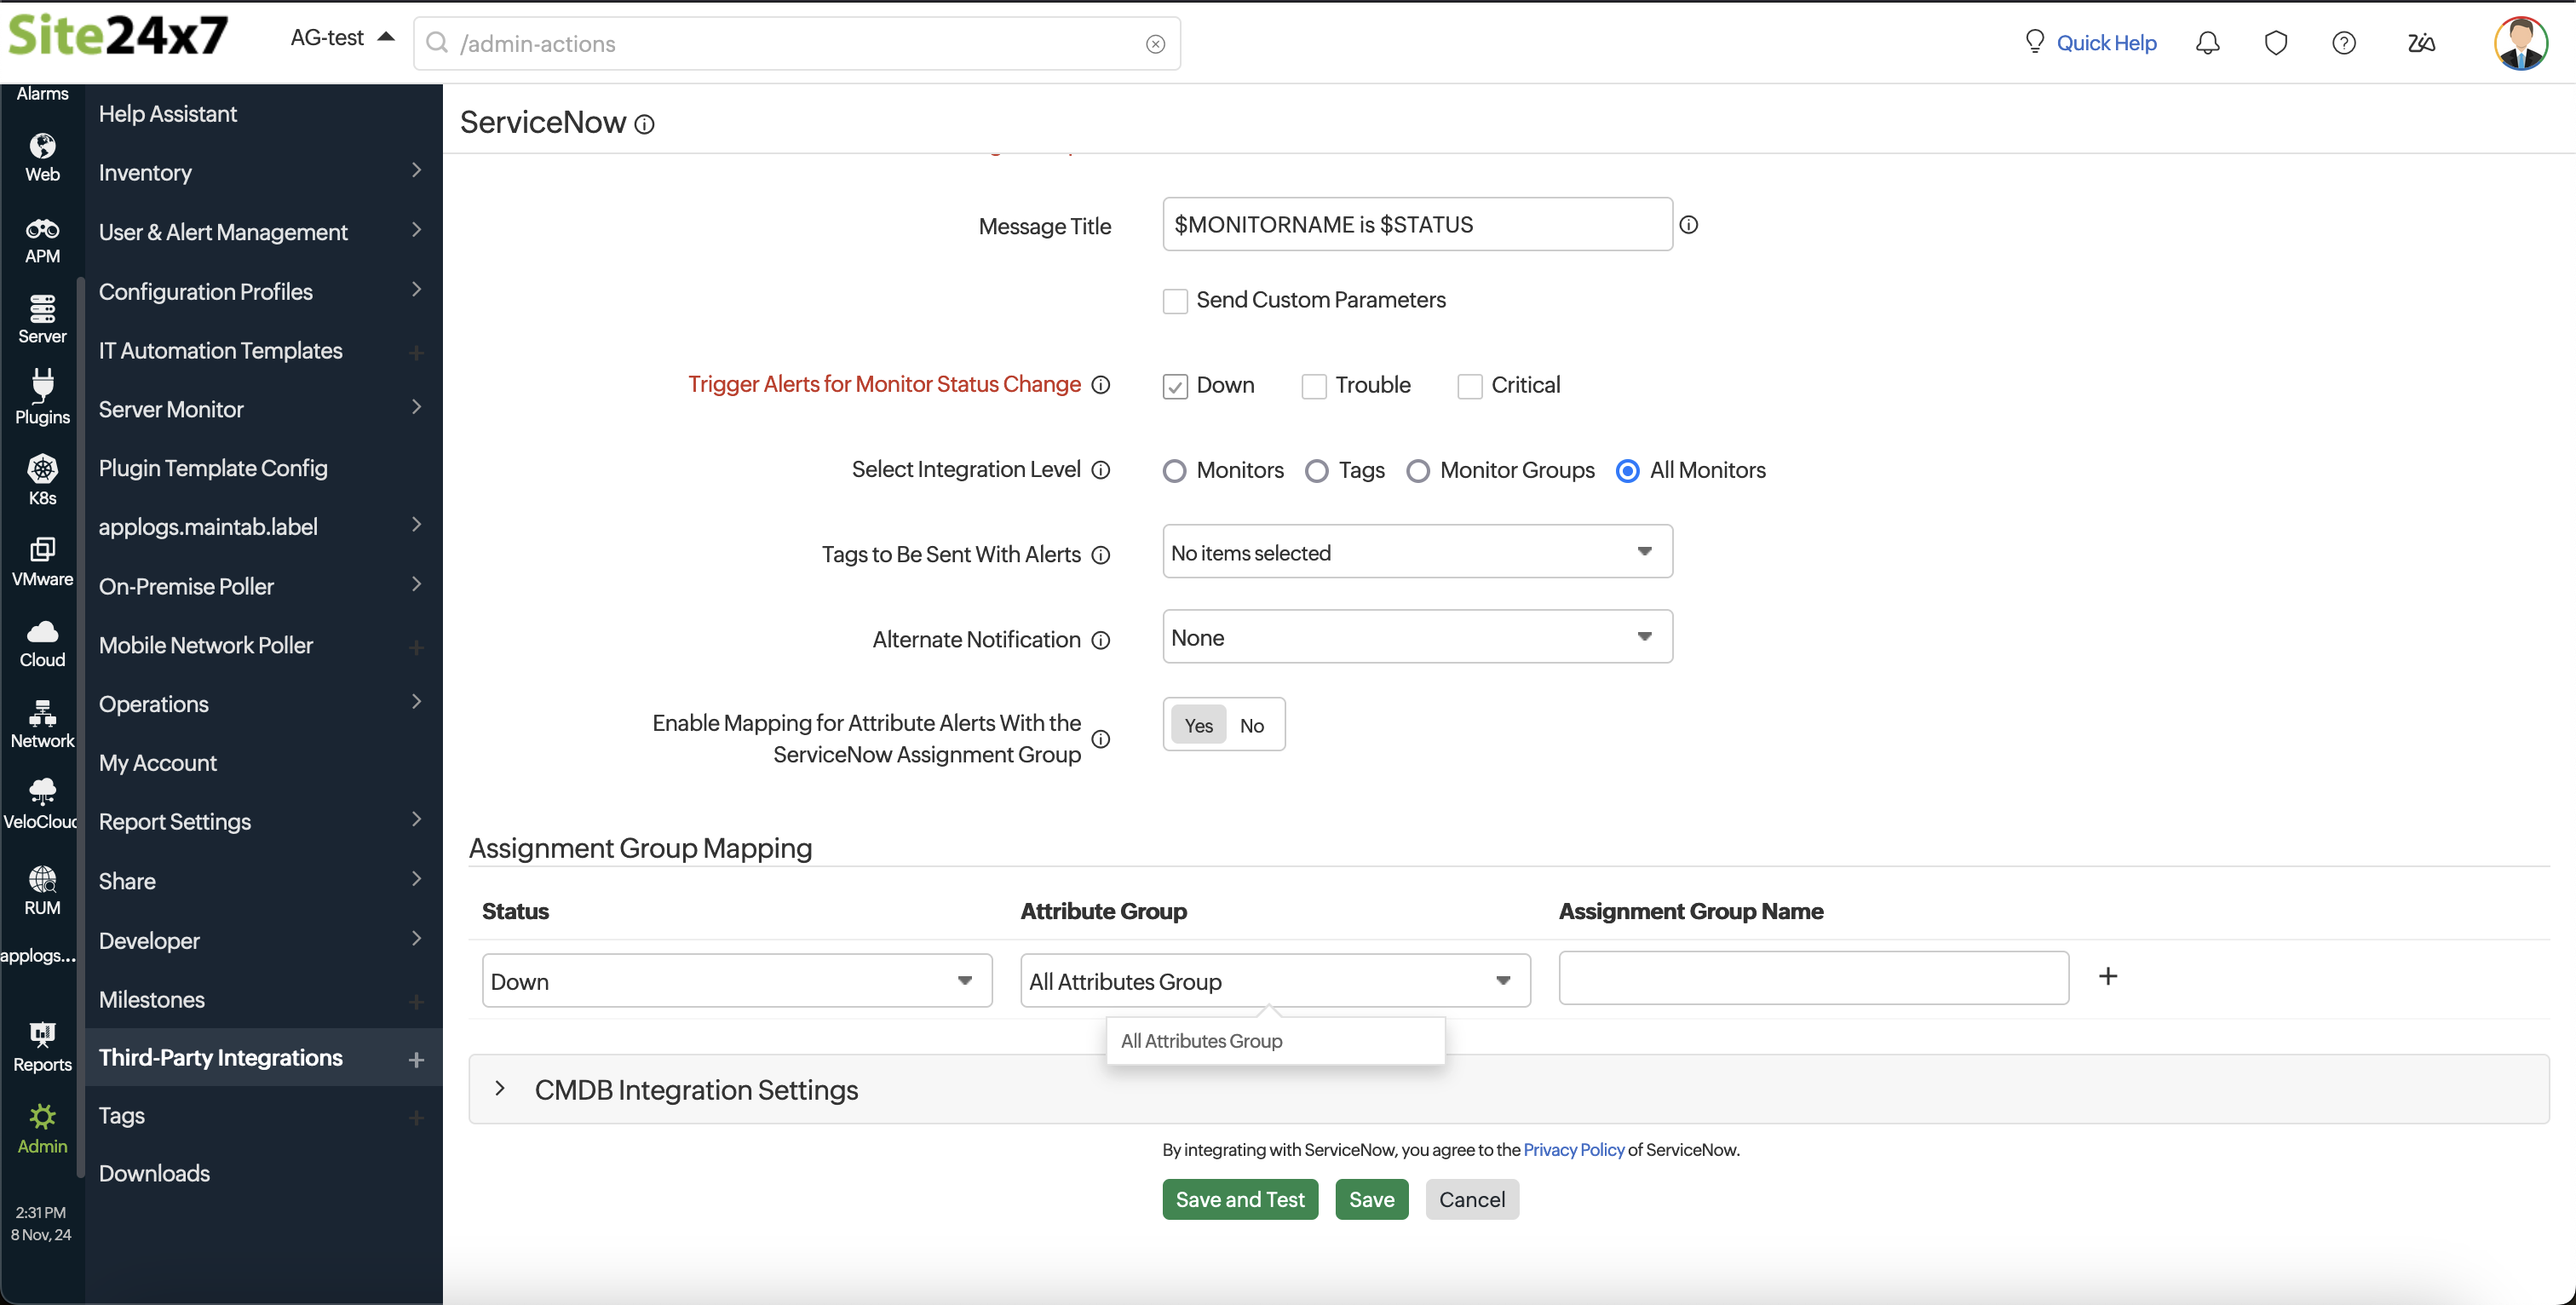Click the Zoho account avatar icon

click(x=2522, y=43)
